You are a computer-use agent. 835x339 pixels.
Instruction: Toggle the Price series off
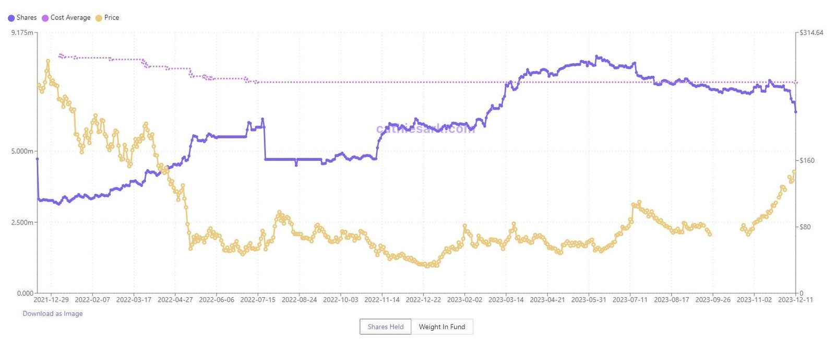coord(108,17)
